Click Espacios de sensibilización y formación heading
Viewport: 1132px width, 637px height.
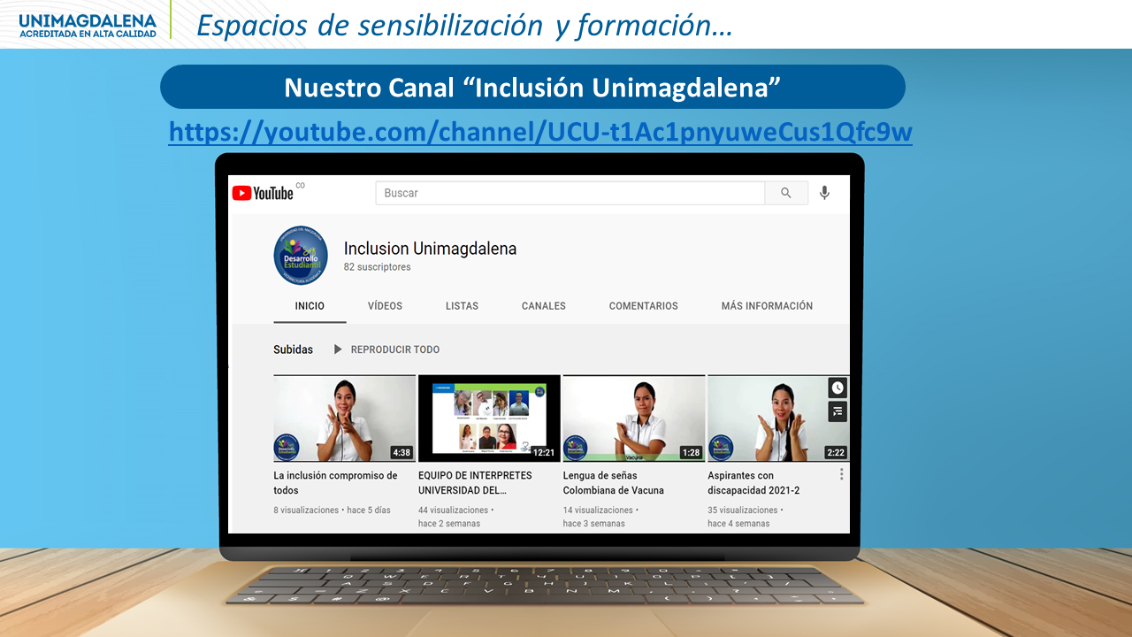click(464, 26)
